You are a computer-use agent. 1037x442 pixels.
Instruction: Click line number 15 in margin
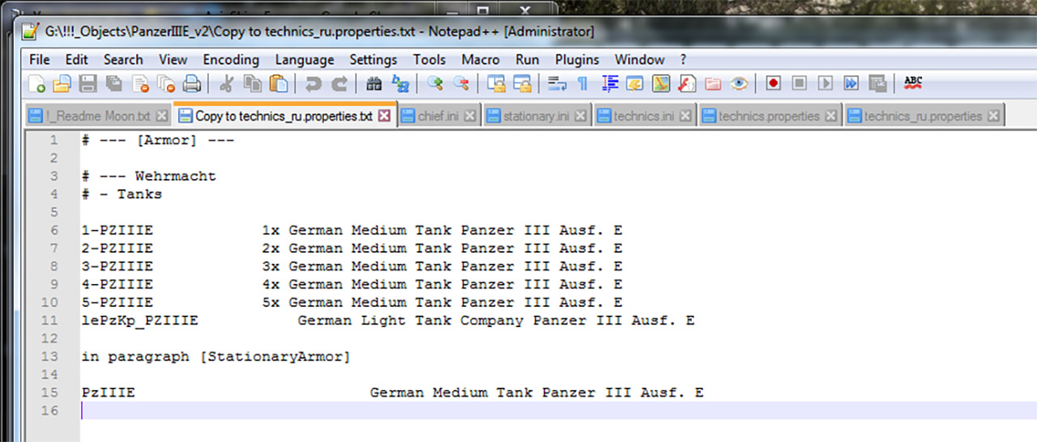pos(52,393)
